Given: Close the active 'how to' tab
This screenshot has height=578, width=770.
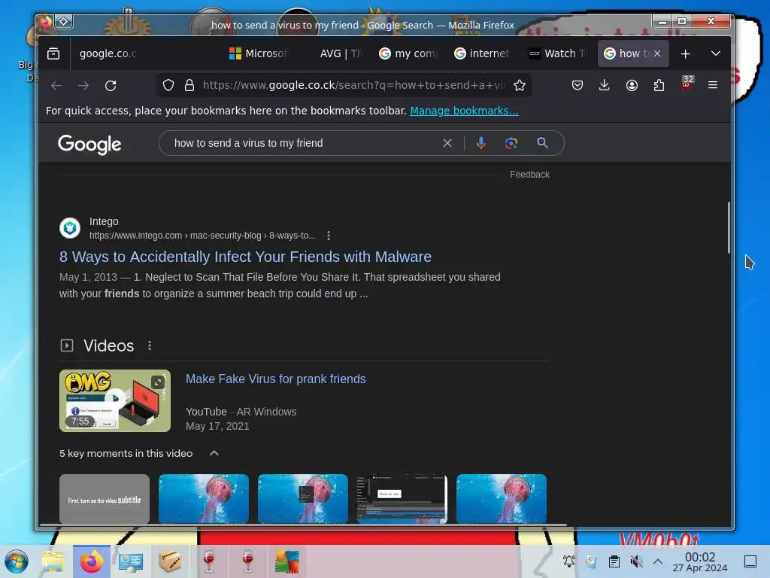Looking at the screenshot, I should tap(657, 53).
